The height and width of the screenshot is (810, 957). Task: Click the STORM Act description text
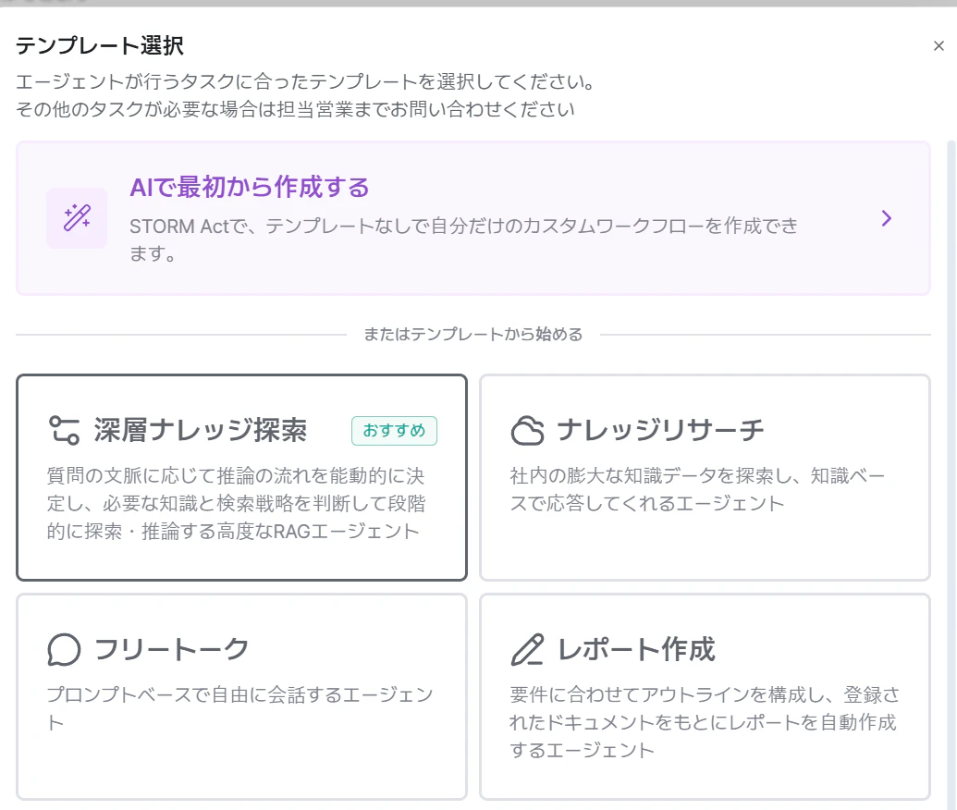pos(464,239)
